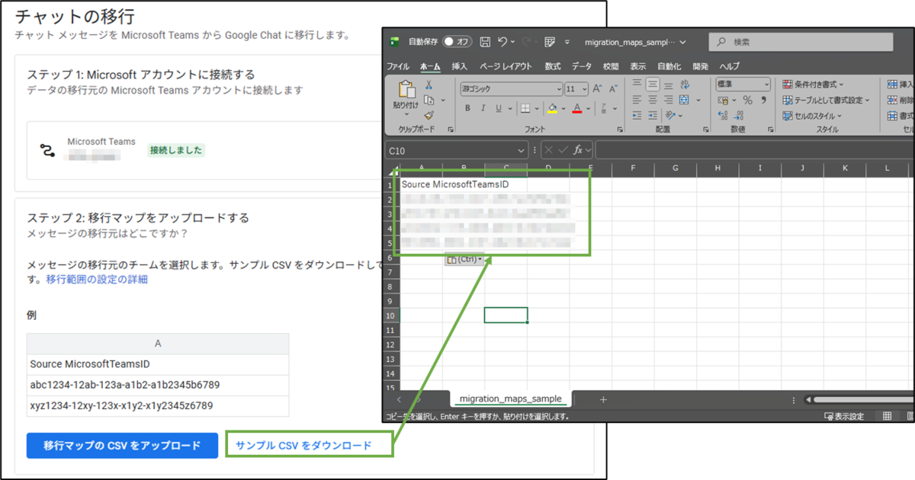Viewport: 915px width, 480px height.
Task: Align text to the top
Action: point(637,85)
